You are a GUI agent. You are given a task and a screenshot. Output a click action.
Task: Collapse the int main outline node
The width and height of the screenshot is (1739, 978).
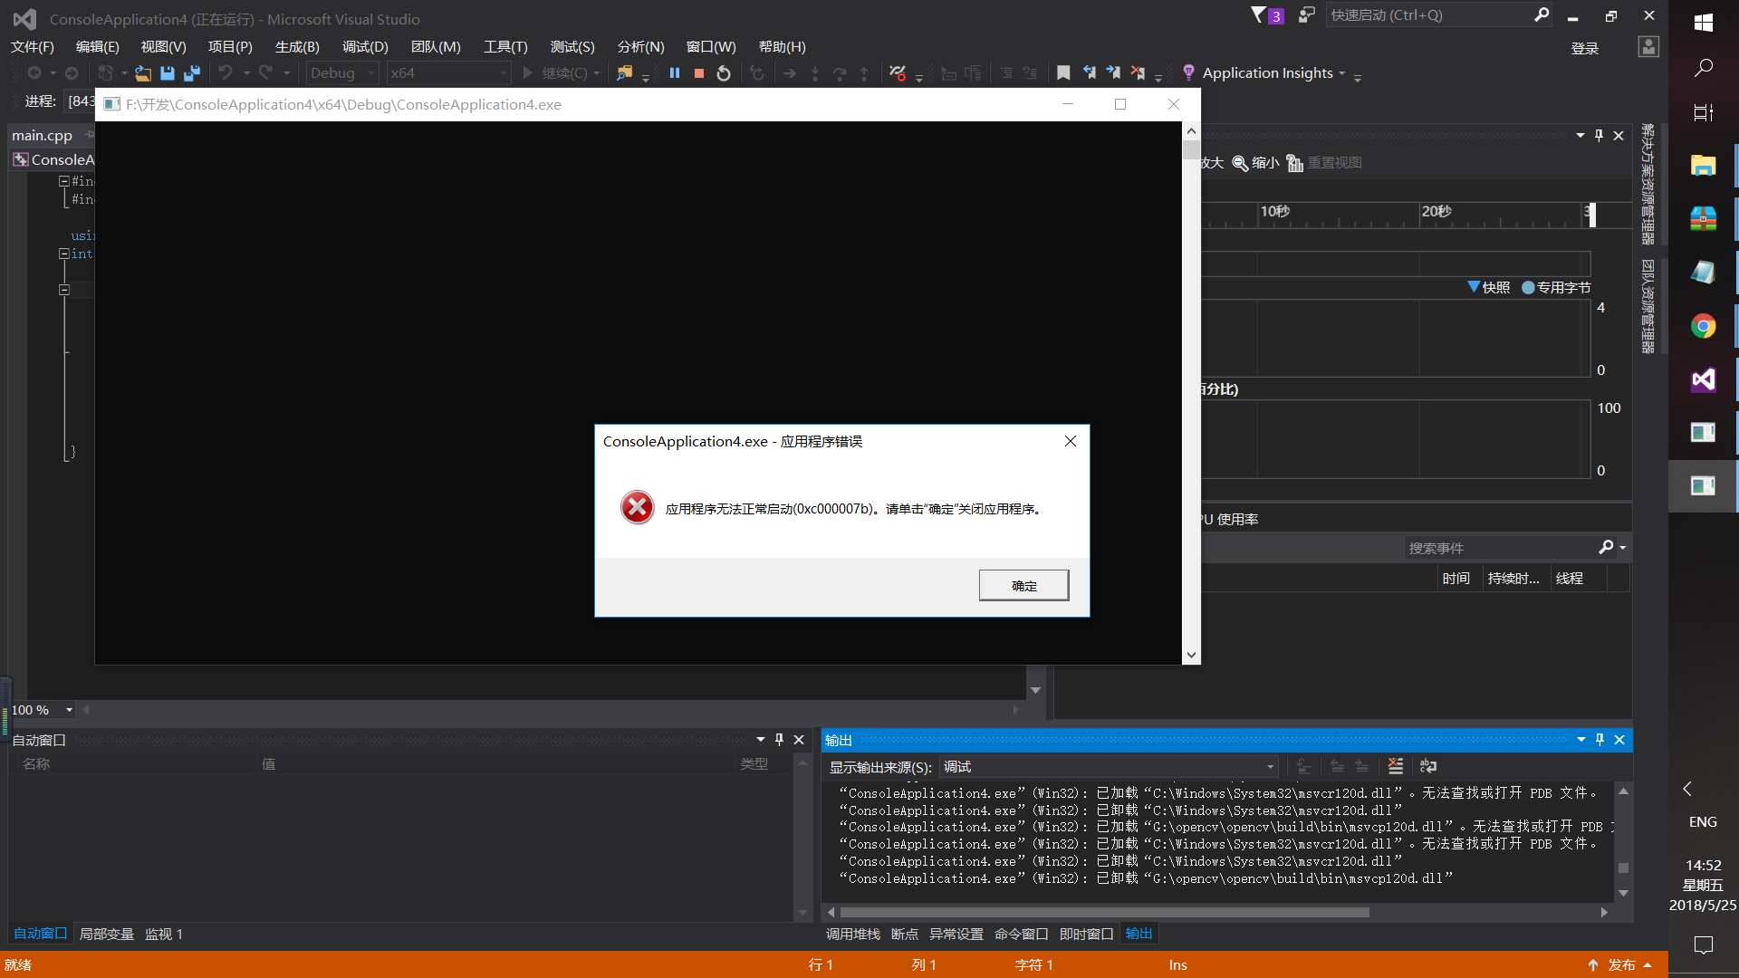point(64,254)
